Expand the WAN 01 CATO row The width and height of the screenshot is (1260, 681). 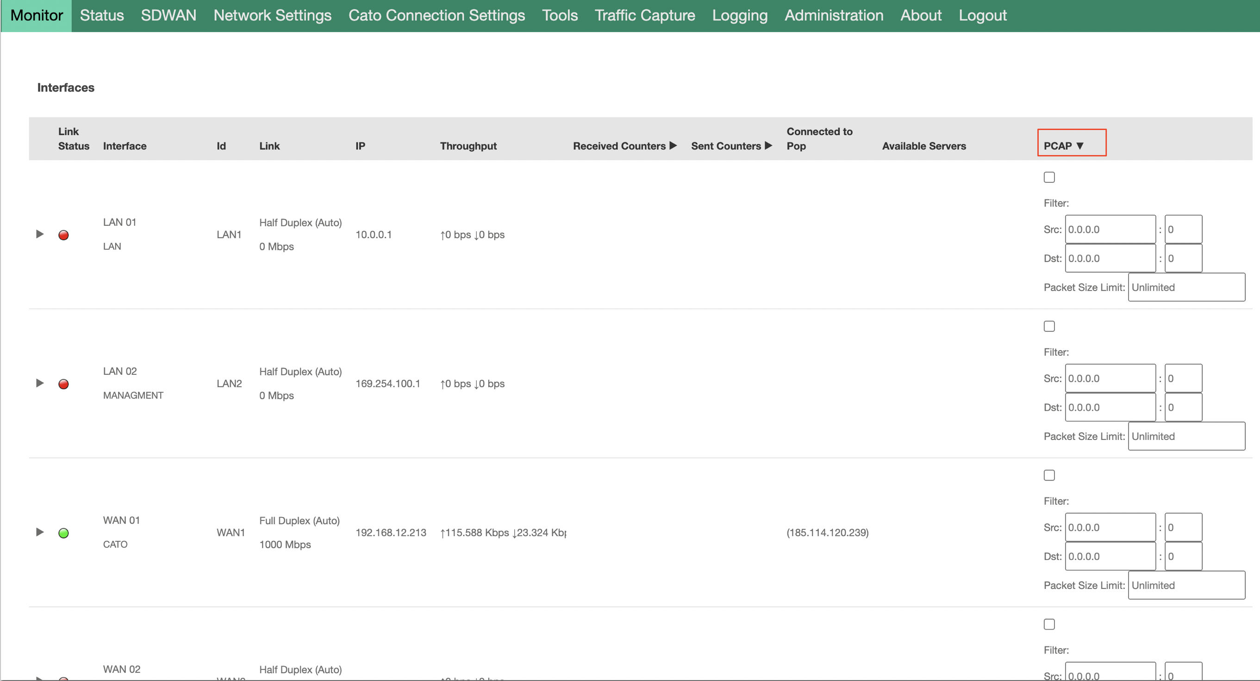(x=40, y=532)
